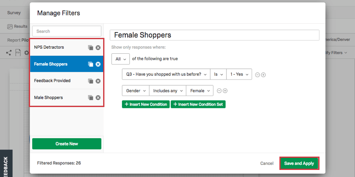Change the 1 - Yes value dropdown
This screenshot has height=177, width=355.
click(x=239, y=74)
